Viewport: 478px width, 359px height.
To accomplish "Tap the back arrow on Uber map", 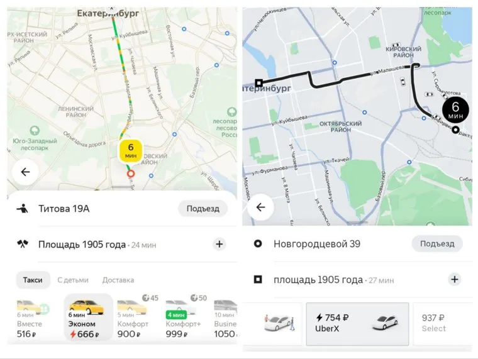I will pos(260,207).
